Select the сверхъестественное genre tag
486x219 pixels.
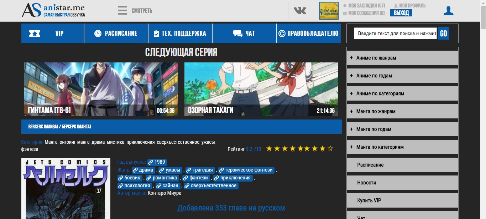[x=211, y=185]
